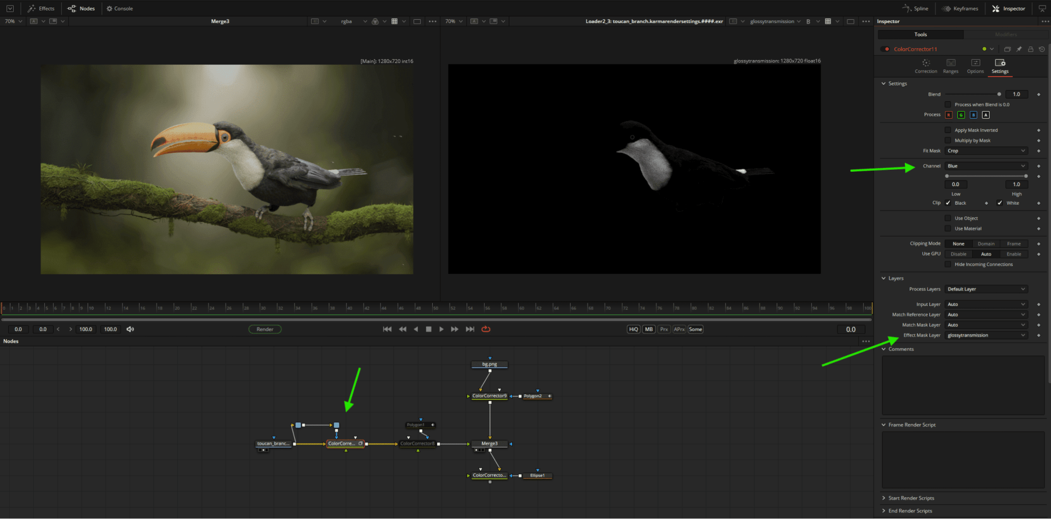Image resolution: width=1051 pixels, height=519 pixels.
Task: Open the Channel dropdown currently set to Blue
Action: 985,166
